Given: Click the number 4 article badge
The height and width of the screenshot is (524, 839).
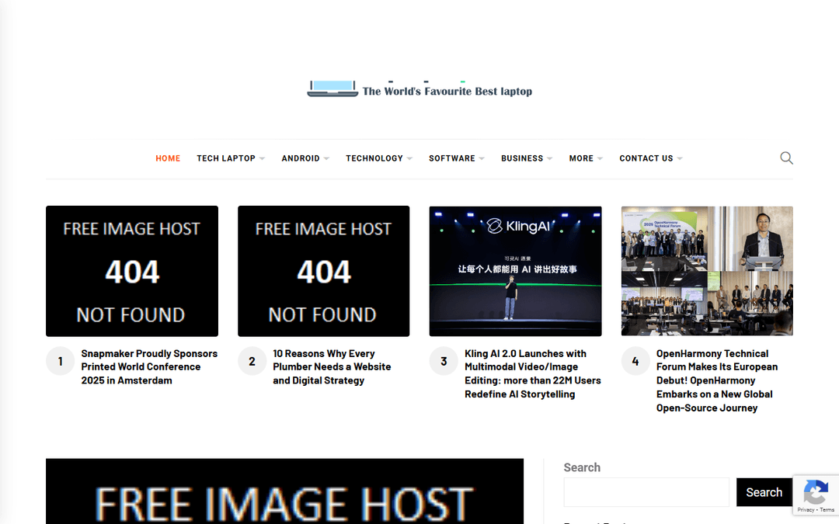Looking at the screenshot, I should (x=635, y=362).
